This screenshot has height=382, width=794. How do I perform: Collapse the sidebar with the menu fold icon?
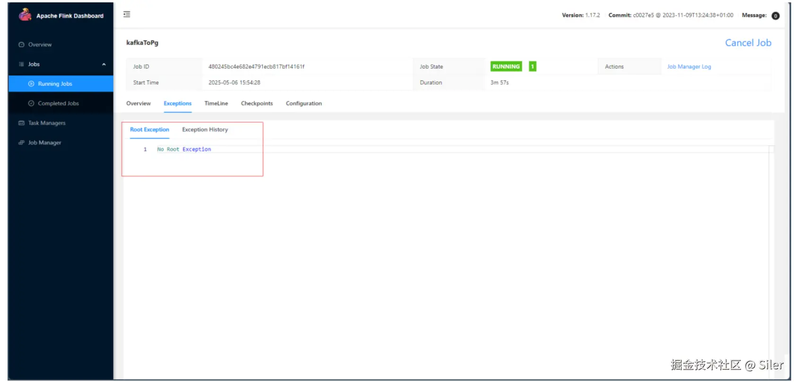pos(127,15)
